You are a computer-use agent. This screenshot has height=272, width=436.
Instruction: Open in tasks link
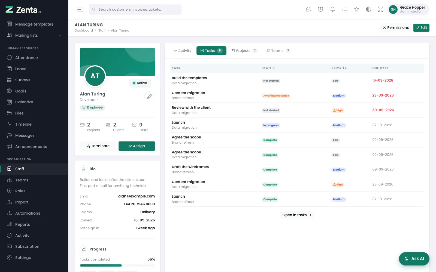coord(297,215)
